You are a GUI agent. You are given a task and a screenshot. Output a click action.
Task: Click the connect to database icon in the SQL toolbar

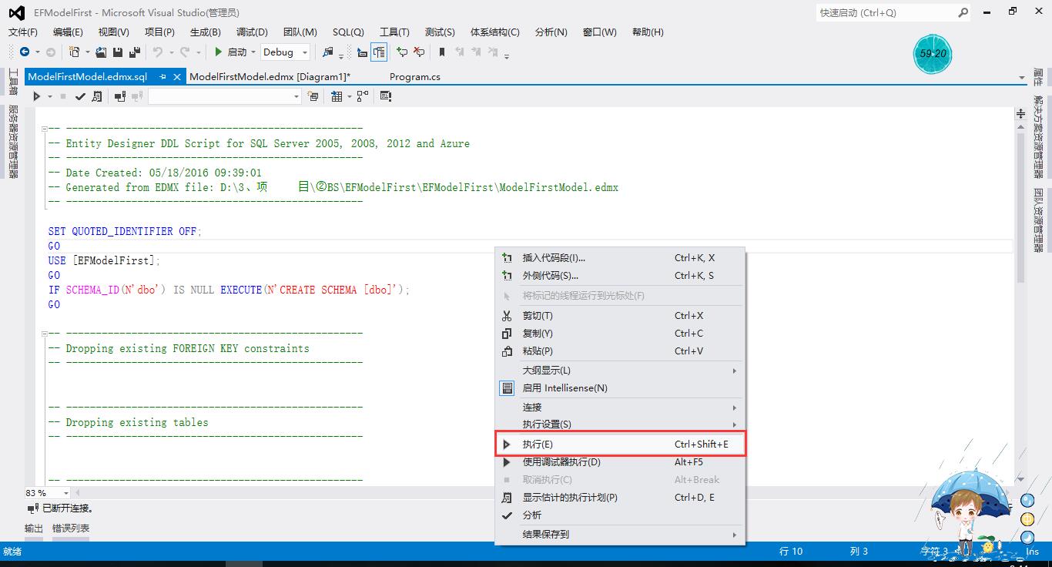coord(119,96)
